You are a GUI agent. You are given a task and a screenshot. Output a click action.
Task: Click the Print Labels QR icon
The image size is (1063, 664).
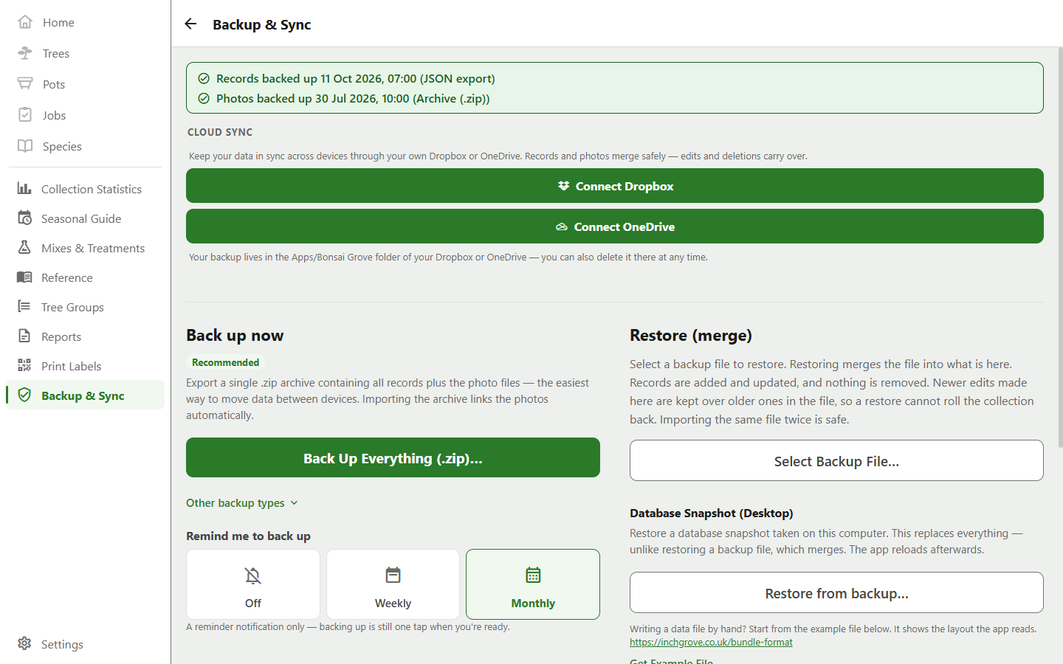pos(24,366)
